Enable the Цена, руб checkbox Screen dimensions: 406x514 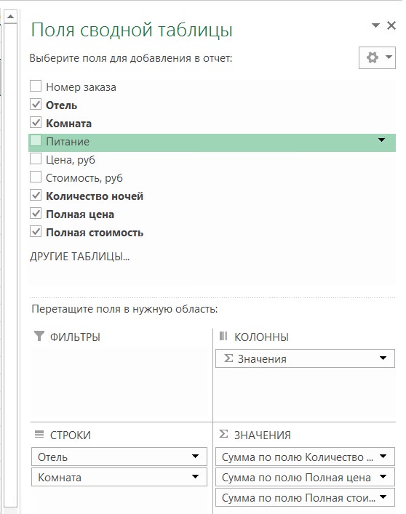pyautogui.click(x=36, y=159)
